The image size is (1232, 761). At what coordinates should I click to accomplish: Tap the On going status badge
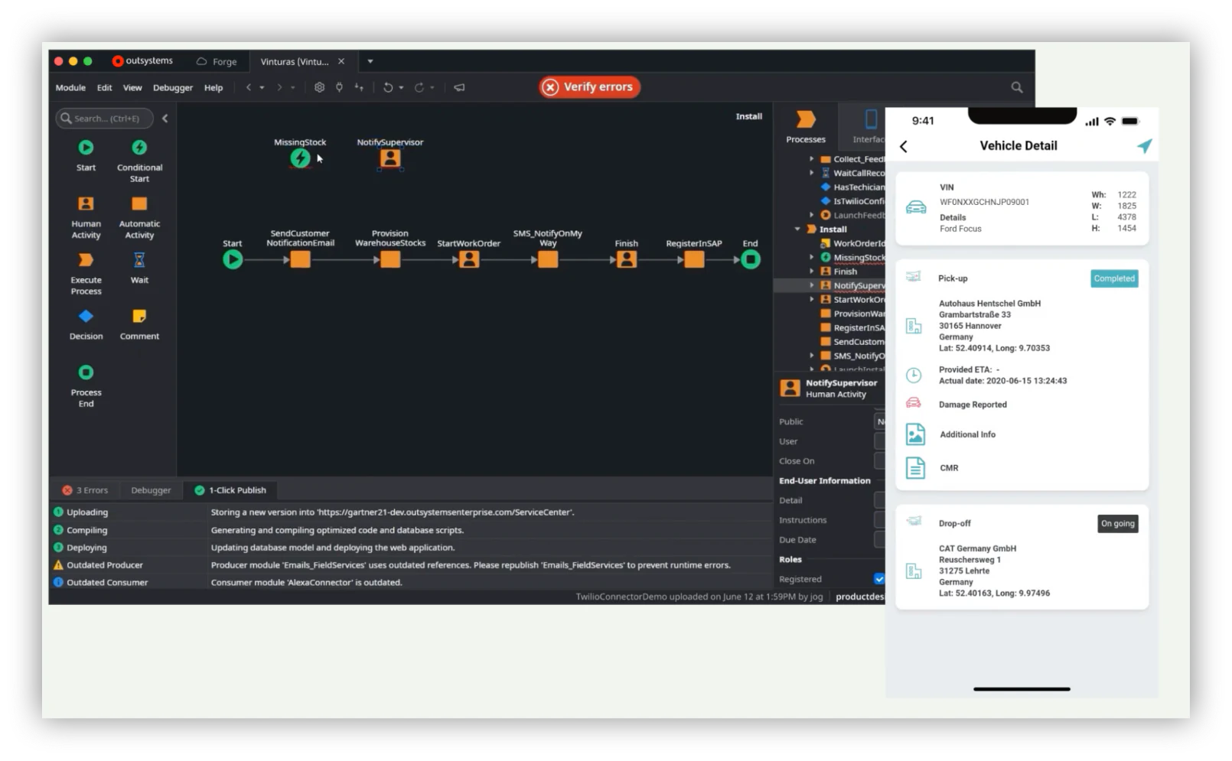coord(1118,523)
